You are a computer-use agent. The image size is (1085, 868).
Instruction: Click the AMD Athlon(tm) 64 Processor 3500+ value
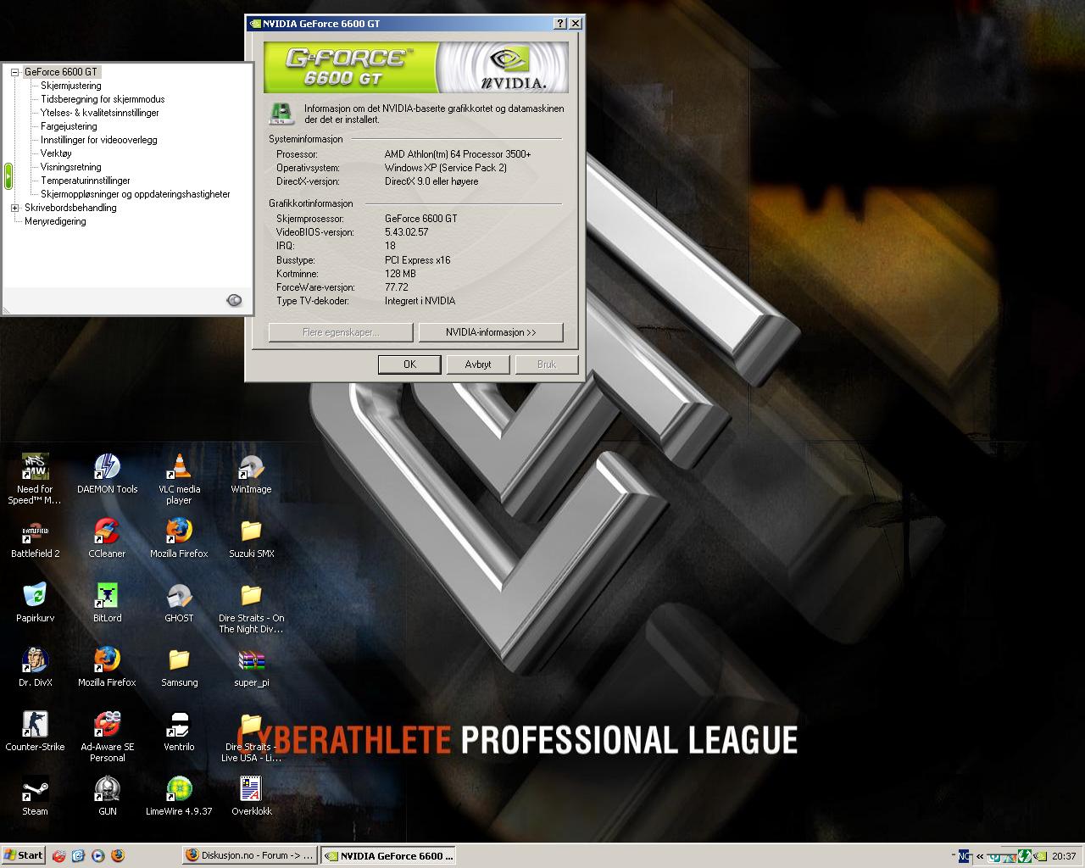tap(458, 154)
